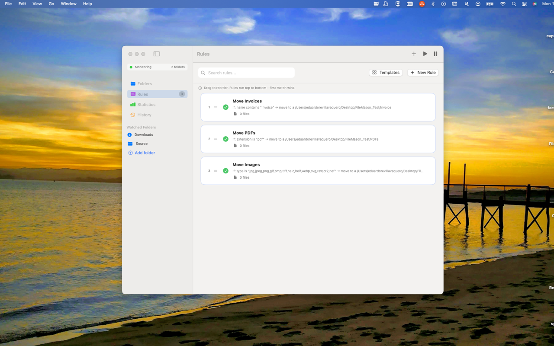Viewport: 554px width, 346px height.
Task: Click the drag handle on Move Invoices
Action: (216, 107)
